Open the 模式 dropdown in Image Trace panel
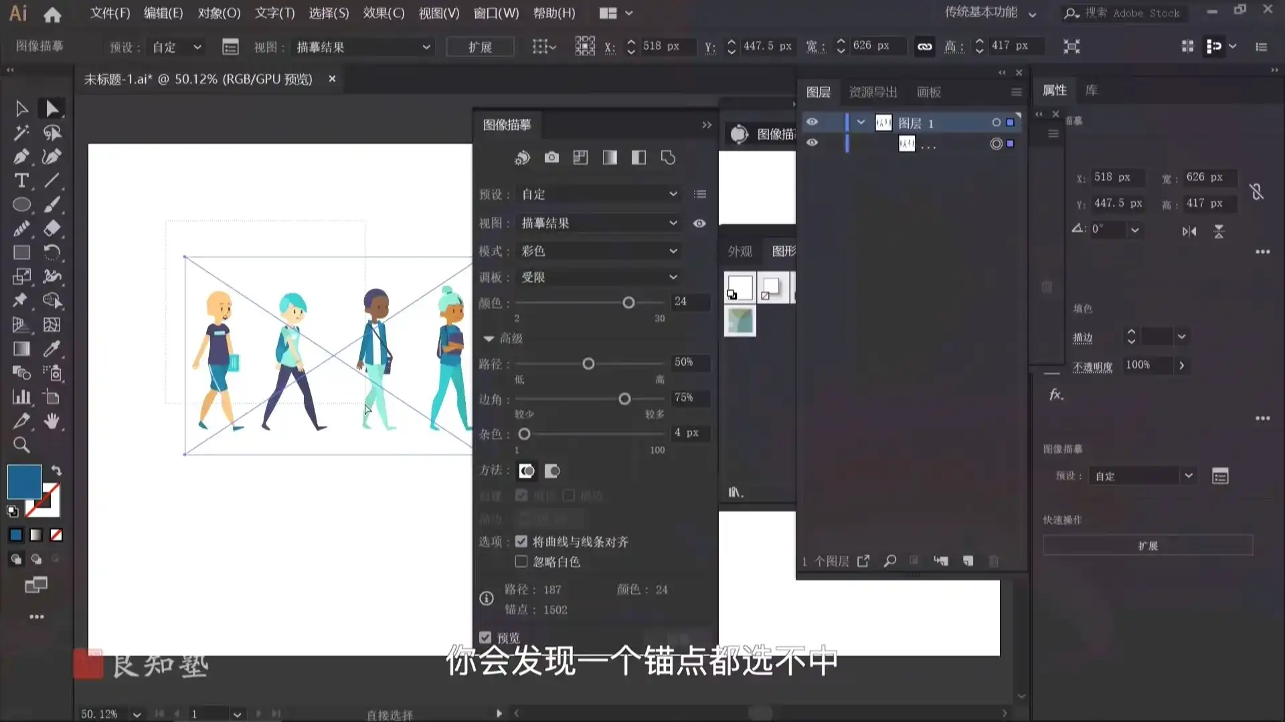This screenshot has height=722, width=1285. coord(598,251)
